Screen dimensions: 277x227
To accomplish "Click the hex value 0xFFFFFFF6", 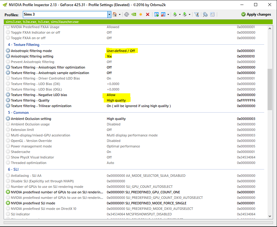I will (x=246, y=100).
